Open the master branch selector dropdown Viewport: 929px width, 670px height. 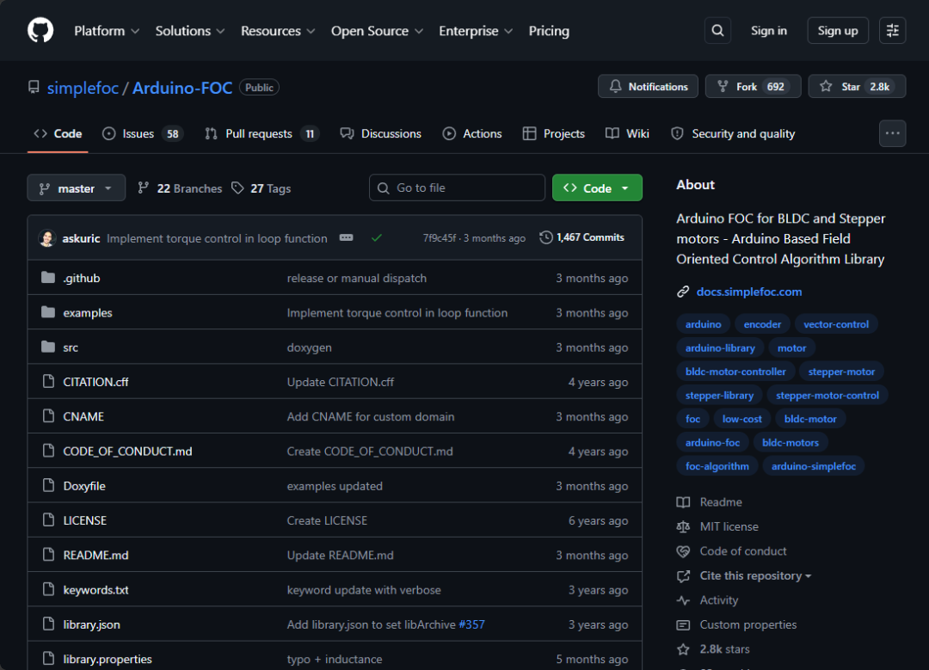click(x=77, y=187)
